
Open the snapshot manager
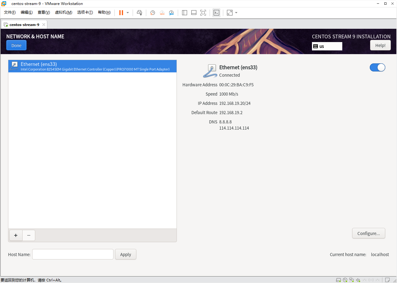[171, 13]
